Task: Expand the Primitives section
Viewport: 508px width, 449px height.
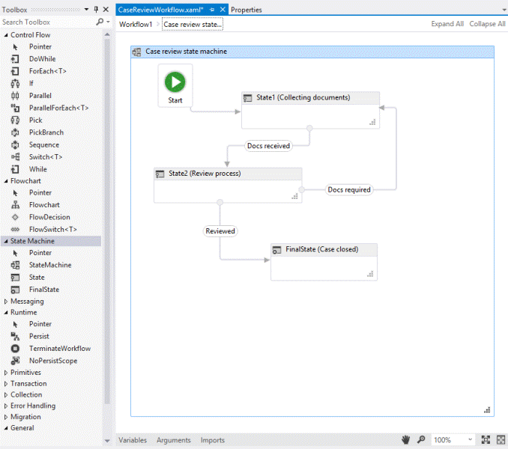Action: coord(6,373)
